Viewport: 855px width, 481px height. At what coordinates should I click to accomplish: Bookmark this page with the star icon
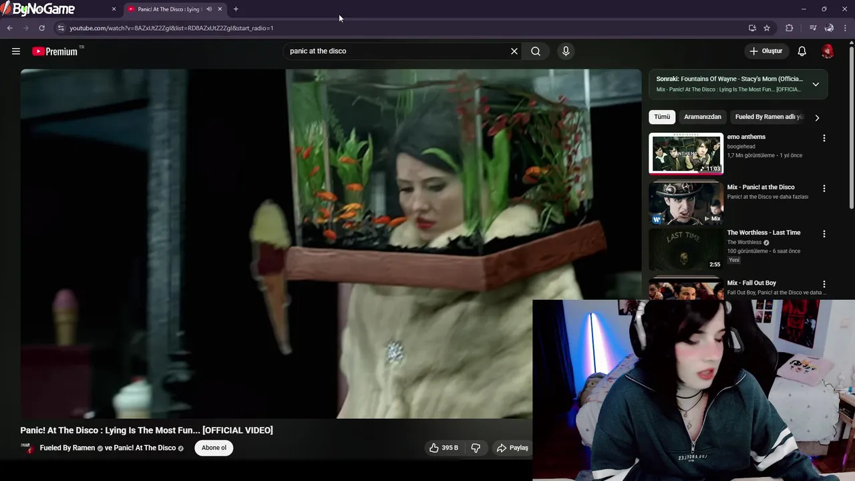click(767, 28)
